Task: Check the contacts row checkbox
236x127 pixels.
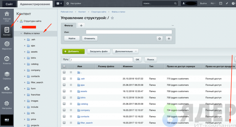Action: point(64,116)
